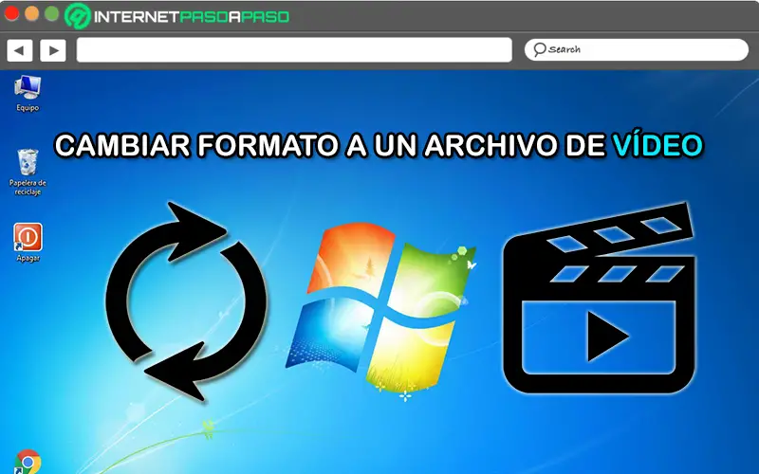Click the back navigation arrow button
Image resolution: width=759 pixels, height=474 pixels.
[x=19, y=50]
